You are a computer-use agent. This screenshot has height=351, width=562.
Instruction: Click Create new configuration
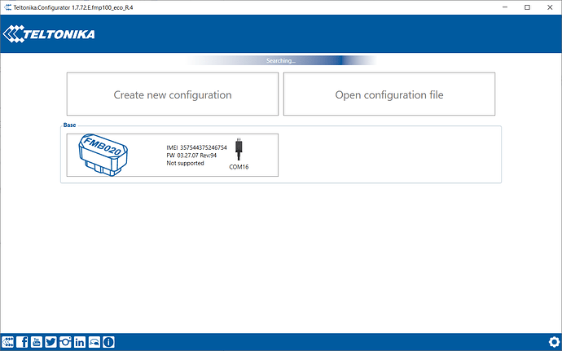[x=173, y=94]
